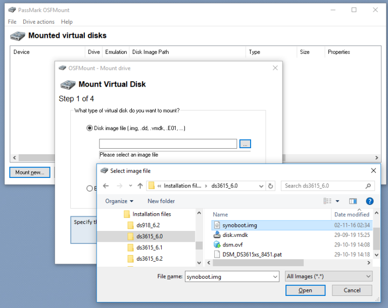Select the disk.vmdk file icon
This screenshot has height=308, width=388.
[x=217, y=234]
